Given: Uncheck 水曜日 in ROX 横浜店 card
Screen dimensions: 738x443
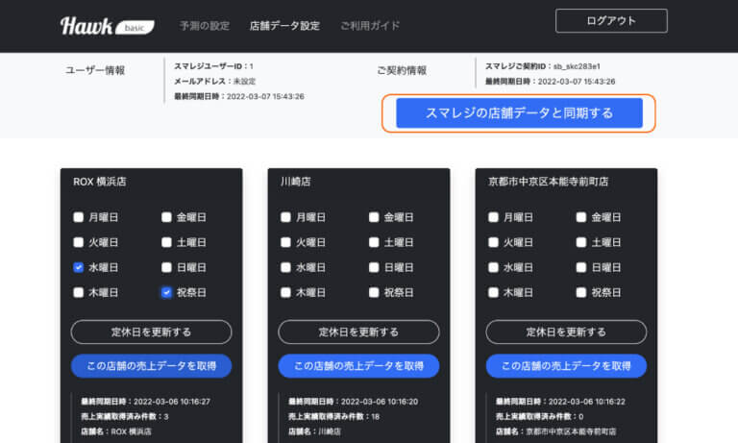Looking at the screenshot, I should click(78, 267).
